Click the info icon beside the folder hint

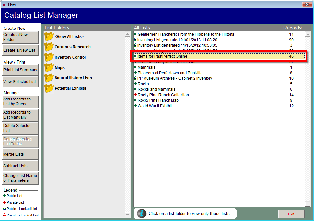(141, 213)
